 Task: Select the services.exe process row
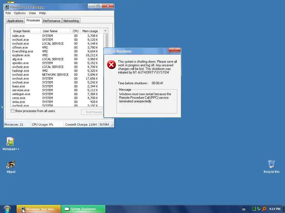click(x=55, y=90)
